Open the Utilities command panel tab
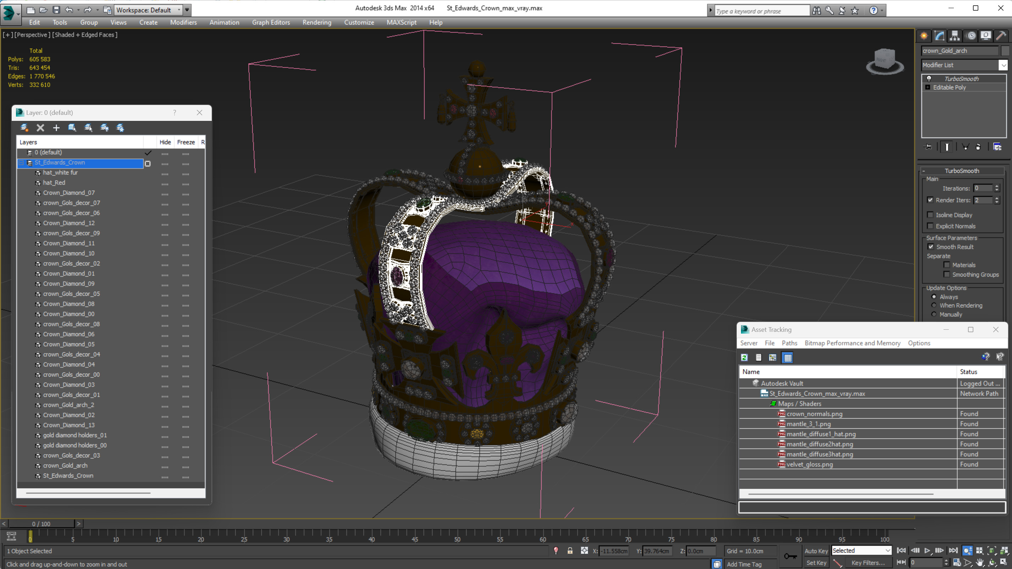This screenshot has height=569, width=1012. (1001, 36)
